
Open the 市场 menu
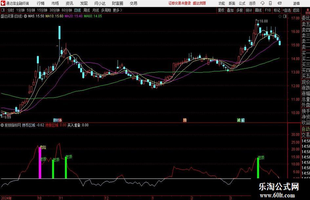[x=55, y=3]
